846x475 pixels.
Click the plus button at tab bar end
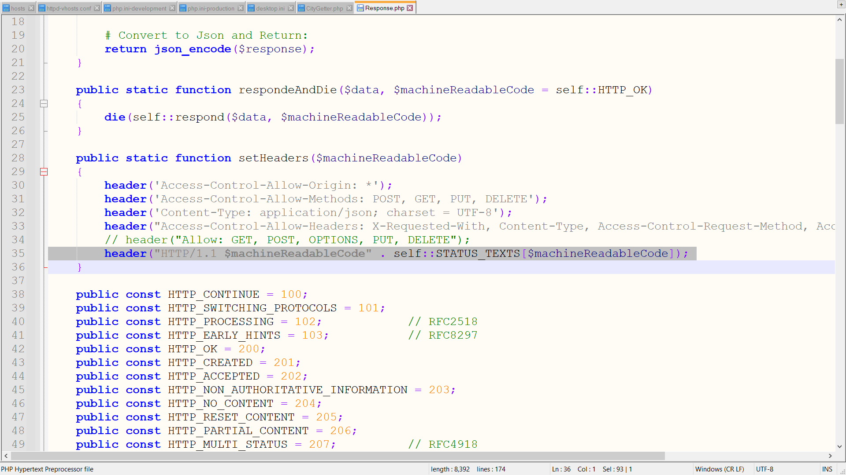click(841, 4)
